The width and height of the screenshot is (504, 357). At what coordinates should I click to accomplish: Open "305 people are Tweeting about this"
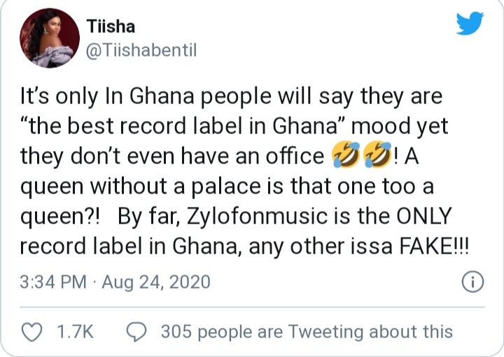point(306,332)
